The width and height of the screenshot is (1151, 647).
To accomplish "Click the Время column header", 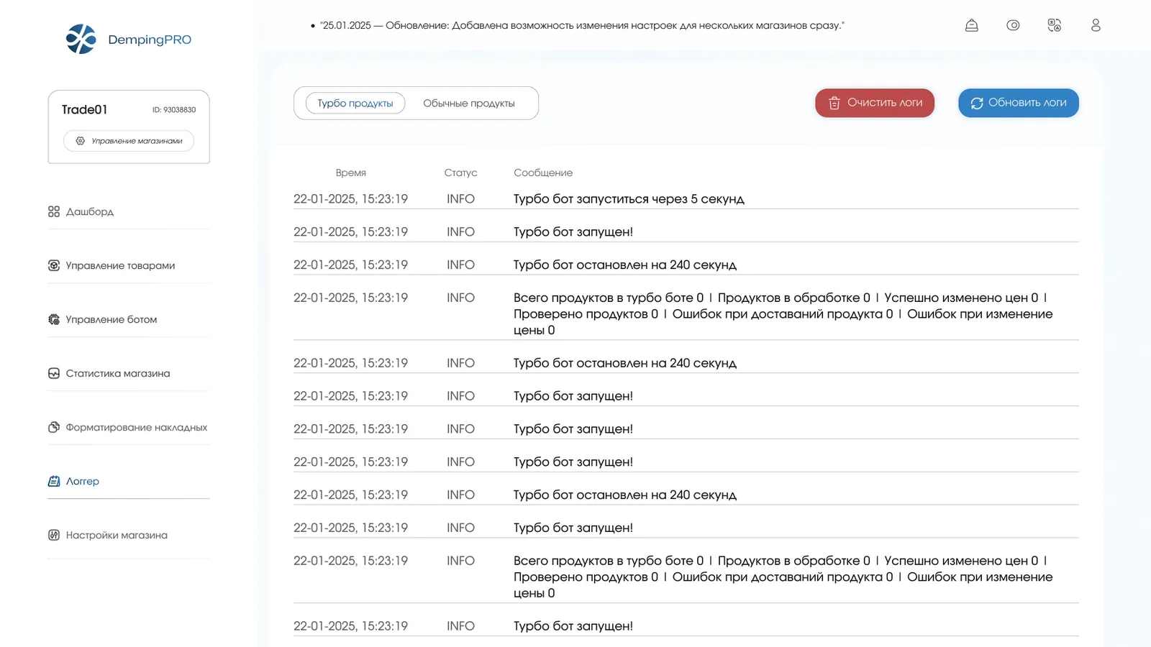I will click(x=351, y=173).
